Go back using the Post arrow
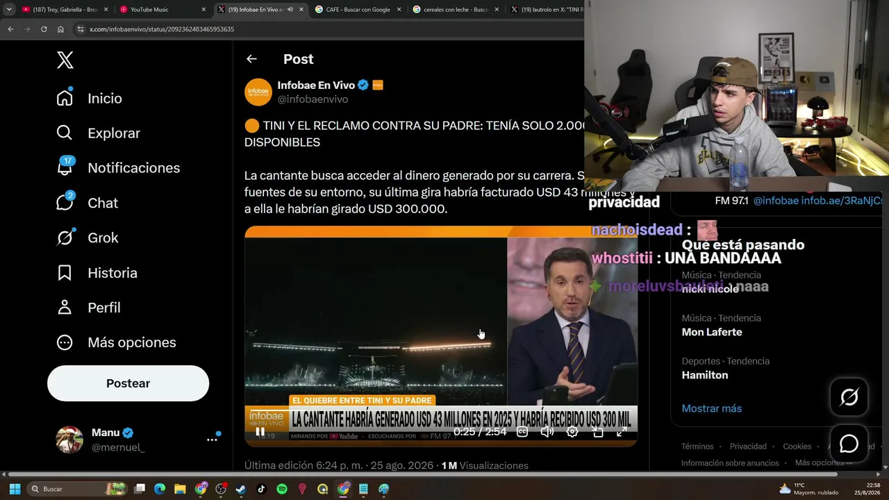889x500 pixels. (251, 60)
